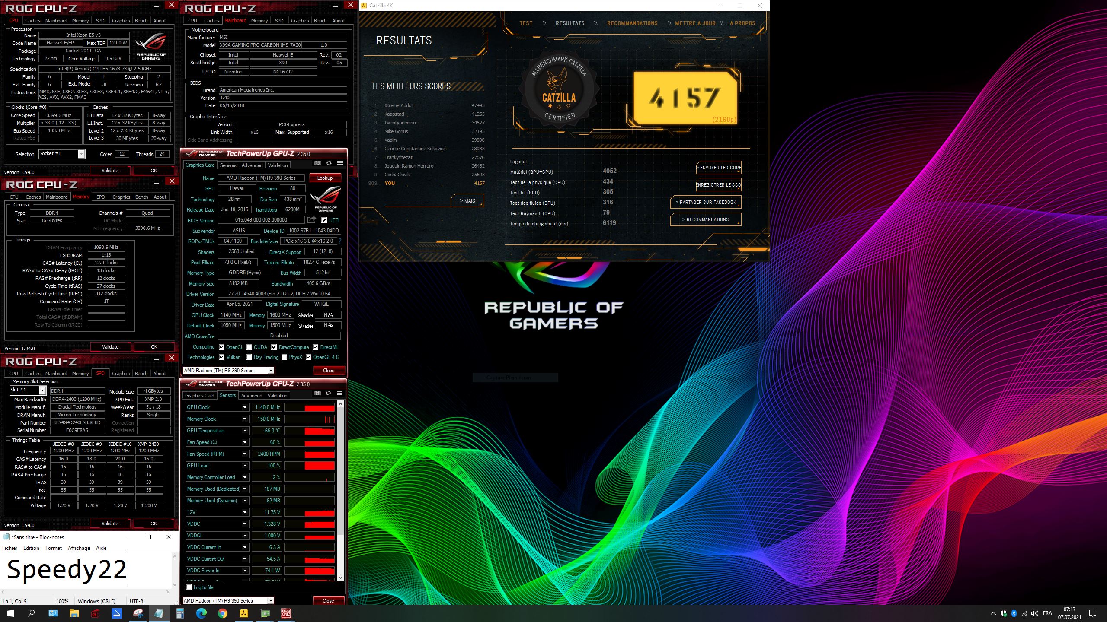Open Catzilla RECOMMANDATIONS tab

coord(632,23)
